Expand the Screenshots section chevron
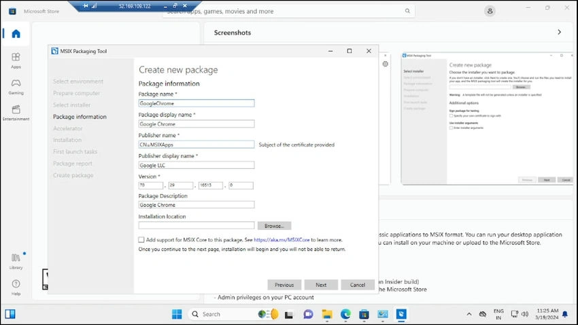 pyautogui.click(x=559, y=33)
